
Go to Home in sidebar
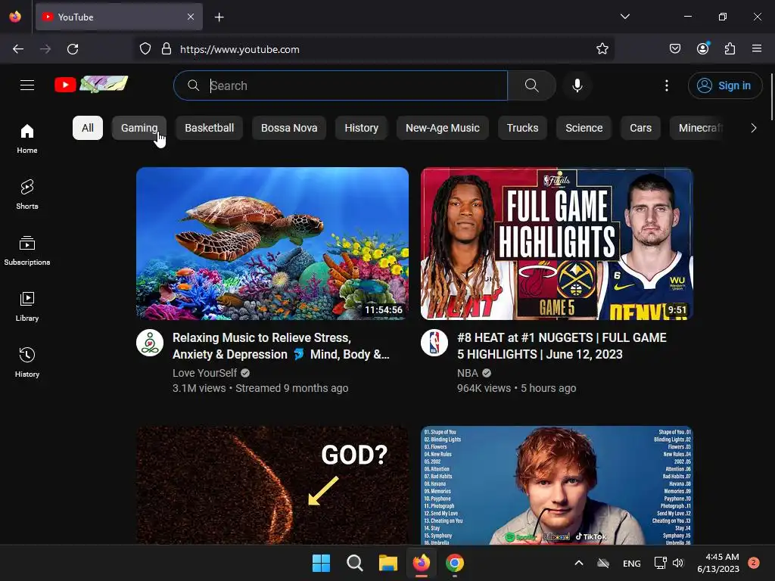(x=27, y=139)
